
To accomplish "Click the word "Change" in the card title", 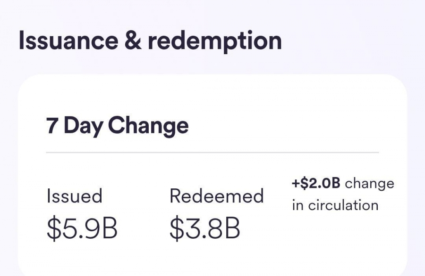I will tap(148, 126).
